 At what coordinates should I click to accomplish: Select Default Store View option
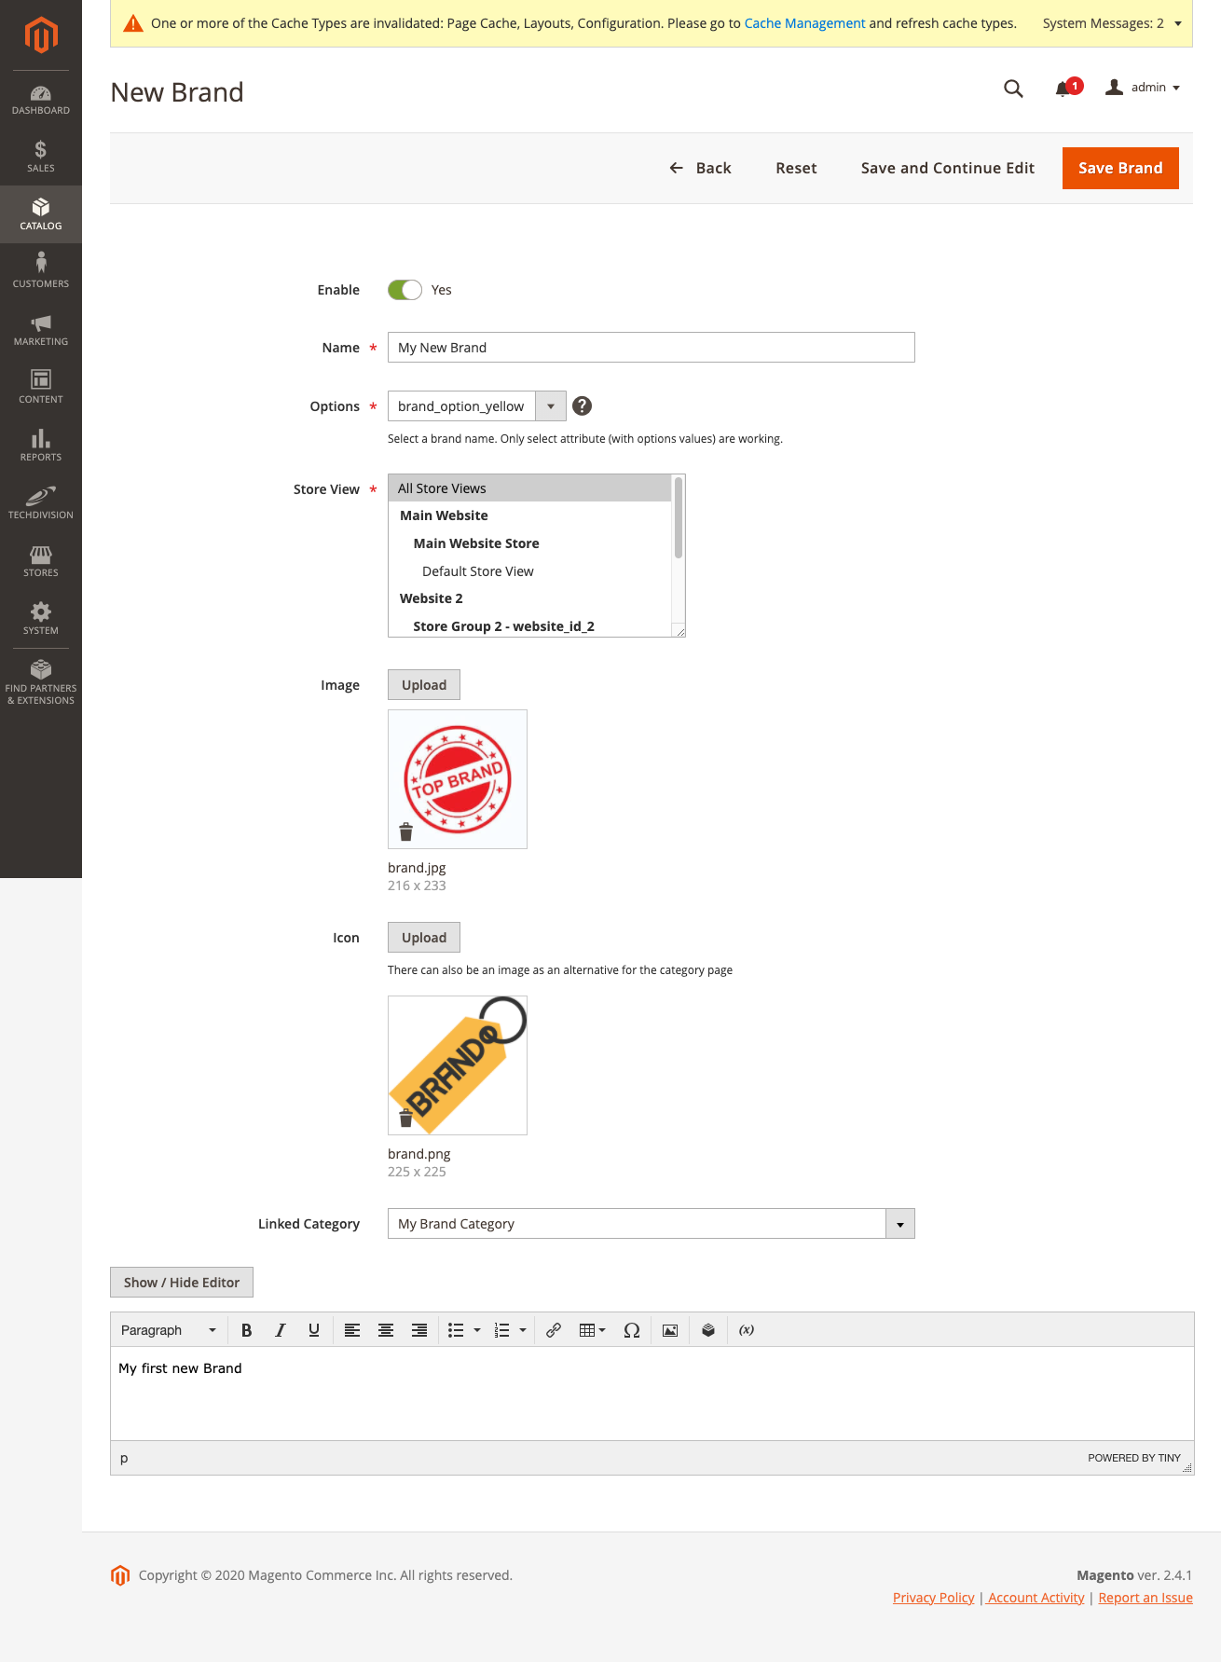click(x=529, y=571)
